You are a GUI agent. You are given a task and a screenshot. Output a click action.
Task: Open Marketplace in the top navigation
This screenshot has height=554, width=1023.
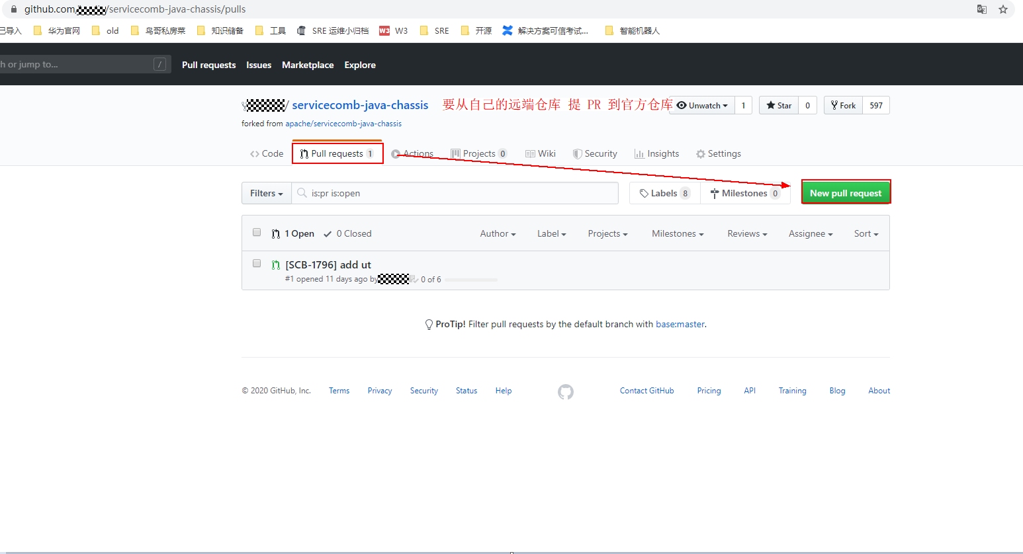308,65
